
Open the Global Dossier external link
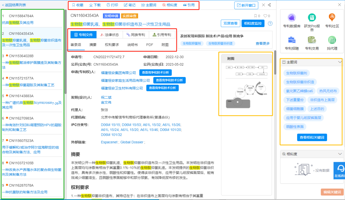(132, 142)
